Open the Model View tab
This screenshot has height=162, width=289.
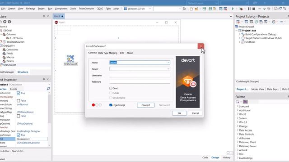click(257, 89)
